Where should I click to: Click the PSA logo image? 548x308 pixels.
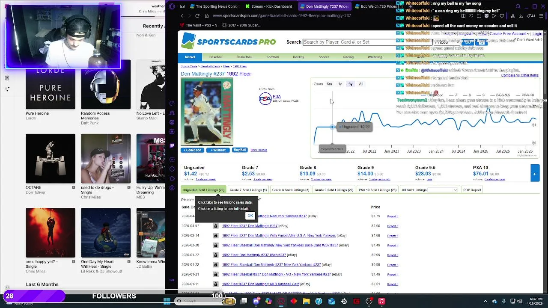coord(265,99)
